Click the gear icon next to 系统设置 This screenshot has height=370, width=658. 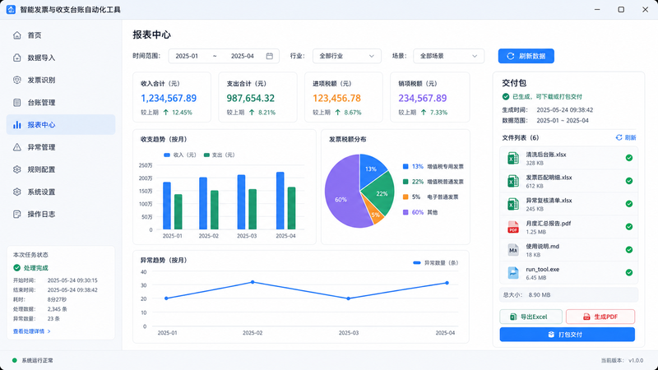pyautogui.click(x=16, y=192)
